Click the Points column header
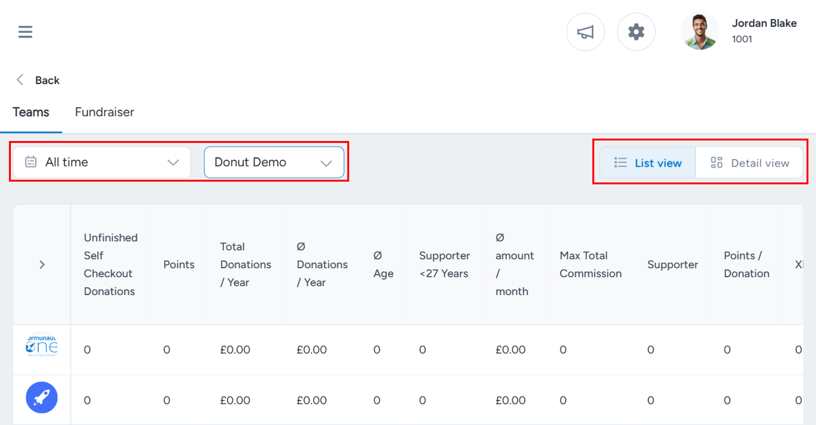 tap(179, 264)
